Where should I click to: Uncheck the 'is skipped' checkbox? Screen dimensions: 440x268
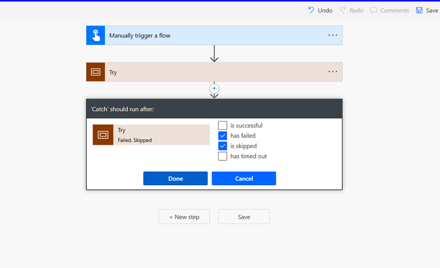[x=223, y=146]
